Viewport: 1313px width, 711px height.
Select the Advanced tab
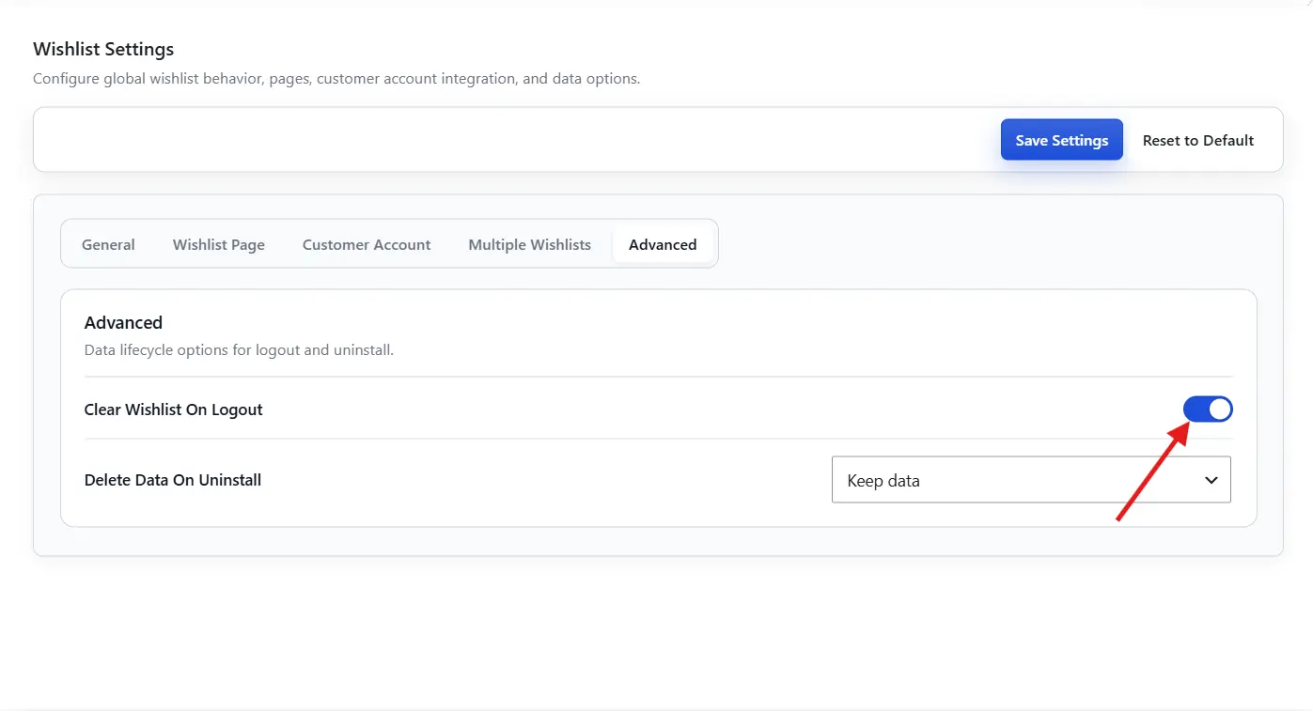point(663,244)
